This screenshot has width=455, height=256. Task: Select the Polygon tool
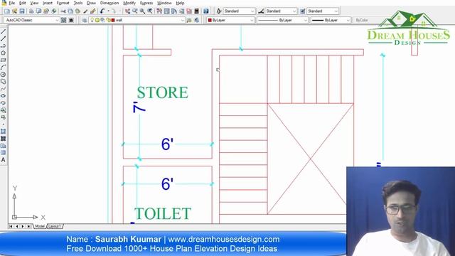pyautogui.click(x=3, y=53)
